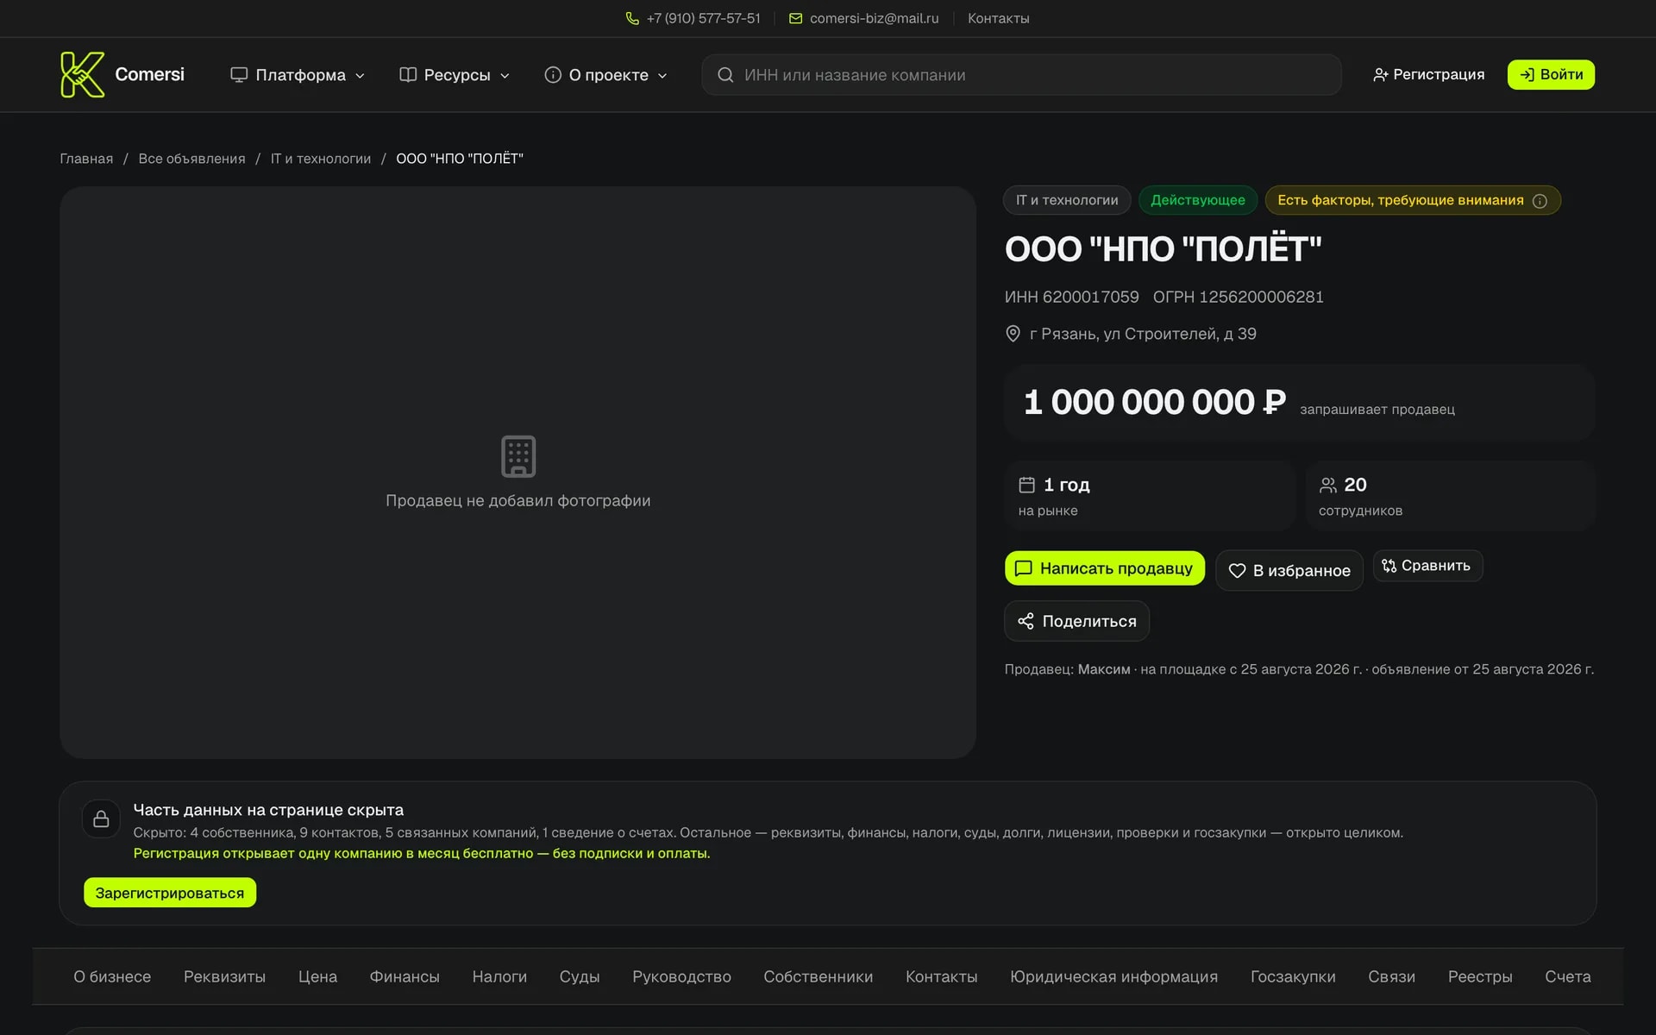Click the Войти login button
Viewport: 1656px width, 1035px height.
tap(1551, 74)
